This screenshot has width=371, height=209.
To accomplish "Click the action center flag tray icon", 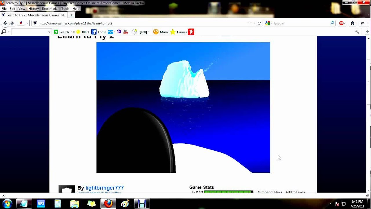I will pyautogui.click(x=337, y=204).
